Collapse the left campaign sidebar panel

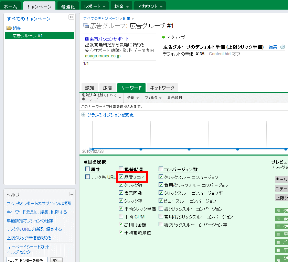[71, 17]
